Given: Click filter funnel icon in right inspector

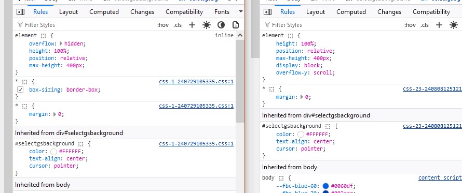Looking at the screenshot, I should click(267, 25).
